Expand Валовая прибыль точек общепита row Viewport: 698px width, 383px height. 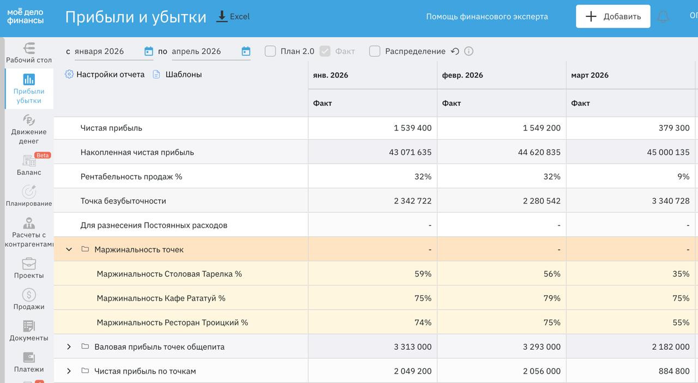point(69,346)
